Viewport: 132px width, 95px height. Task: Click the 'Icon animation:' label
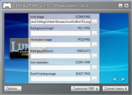(x=40, y=62)
